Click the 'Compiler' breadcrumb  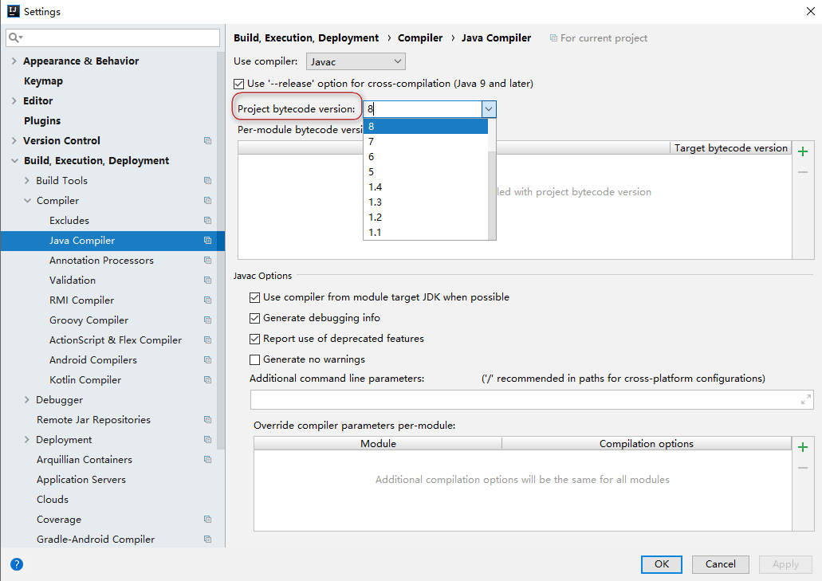[x=420, y=37]
